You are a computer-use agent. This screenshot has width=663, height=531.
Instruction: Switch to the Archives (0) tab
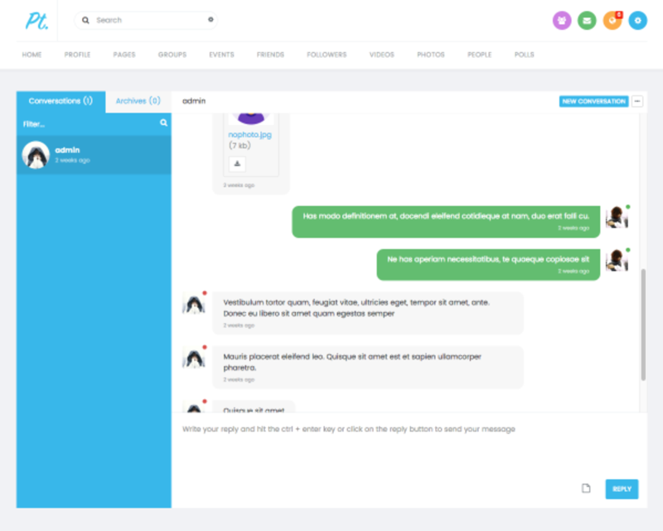click(138, 101)
